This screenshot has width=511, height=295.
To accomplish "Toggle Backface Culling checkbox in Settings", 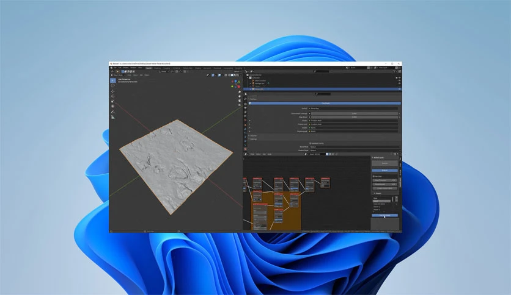I will click(x=311, y=143).
